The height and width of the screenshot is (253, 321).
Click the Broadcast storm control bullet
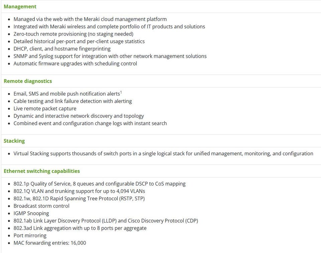(x=41, y=206)
